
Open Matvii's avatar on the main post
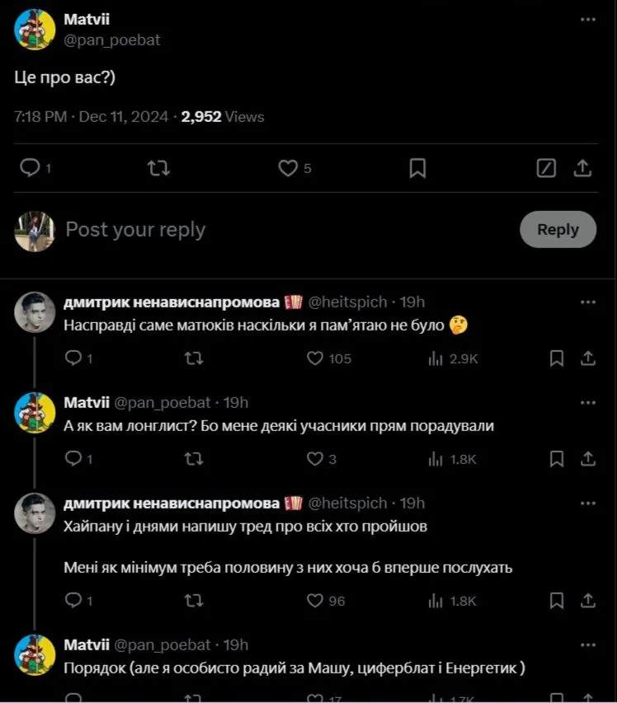pos(35,30)
